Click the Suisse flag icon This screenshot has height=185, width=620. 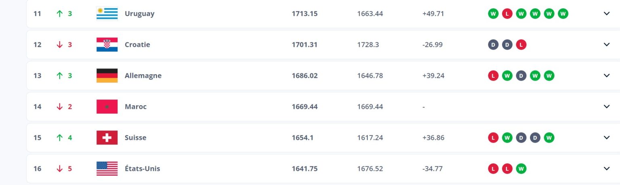coord(107,138)
